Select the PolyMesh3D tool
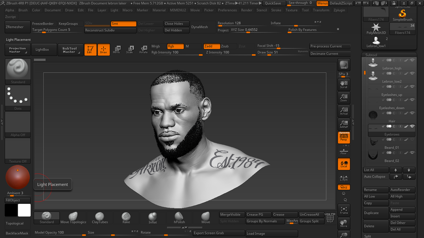Screen dimensions: 424x238 point(376,29)
